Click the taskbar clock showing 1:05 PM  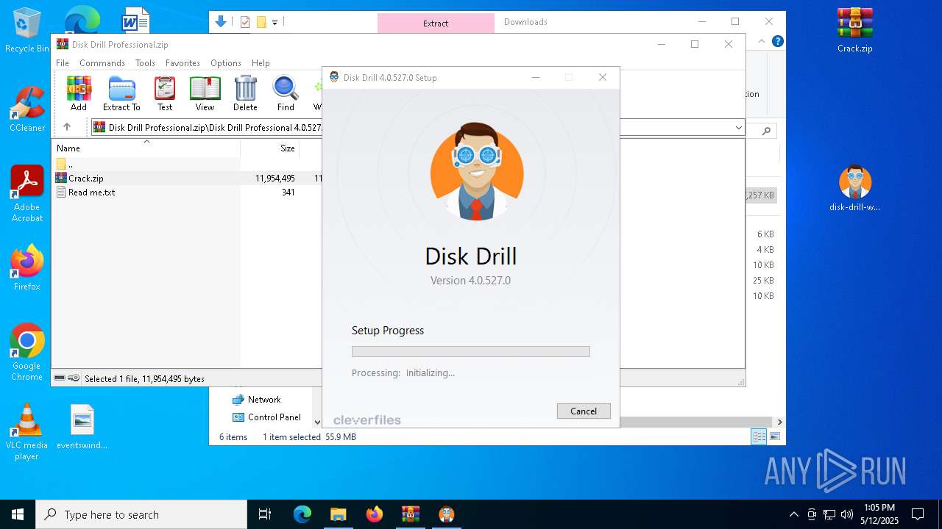(879, 514)
